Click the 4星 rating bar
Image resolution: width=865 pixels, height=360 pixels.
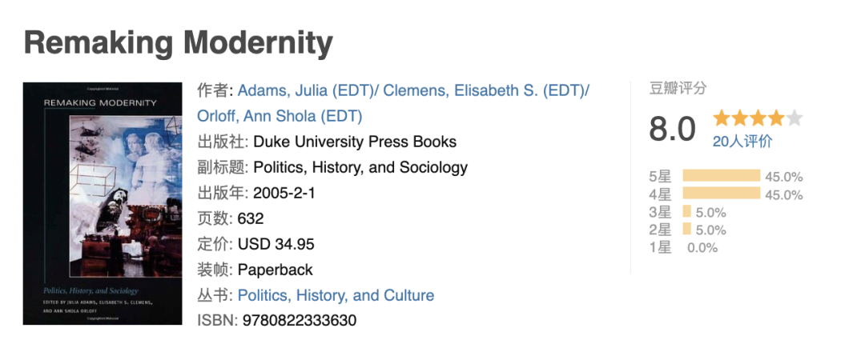pyautogui.click(x=722, y=194)
